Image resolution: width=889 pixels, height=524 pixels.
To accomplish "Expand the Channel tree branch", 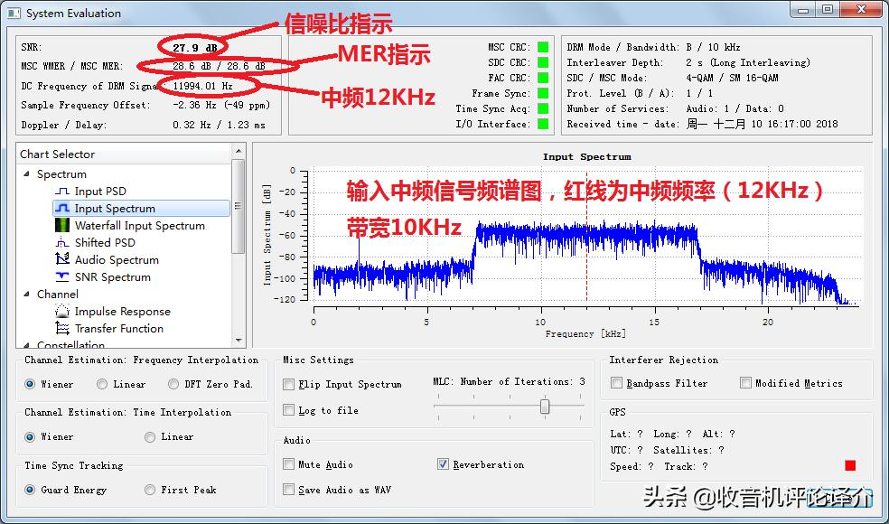I will (x=25, y=294).
